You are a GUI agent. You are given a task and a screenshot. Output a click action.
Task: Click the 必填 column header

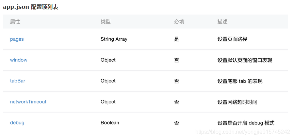[179, 22]
